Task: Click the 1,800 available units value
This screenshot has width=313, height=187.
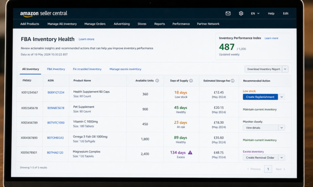Action: (145, 139)
